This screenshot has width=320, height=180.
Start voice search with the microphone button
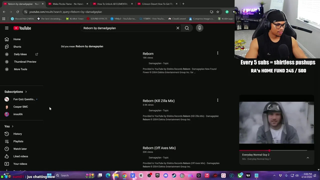tap(199, 28)
